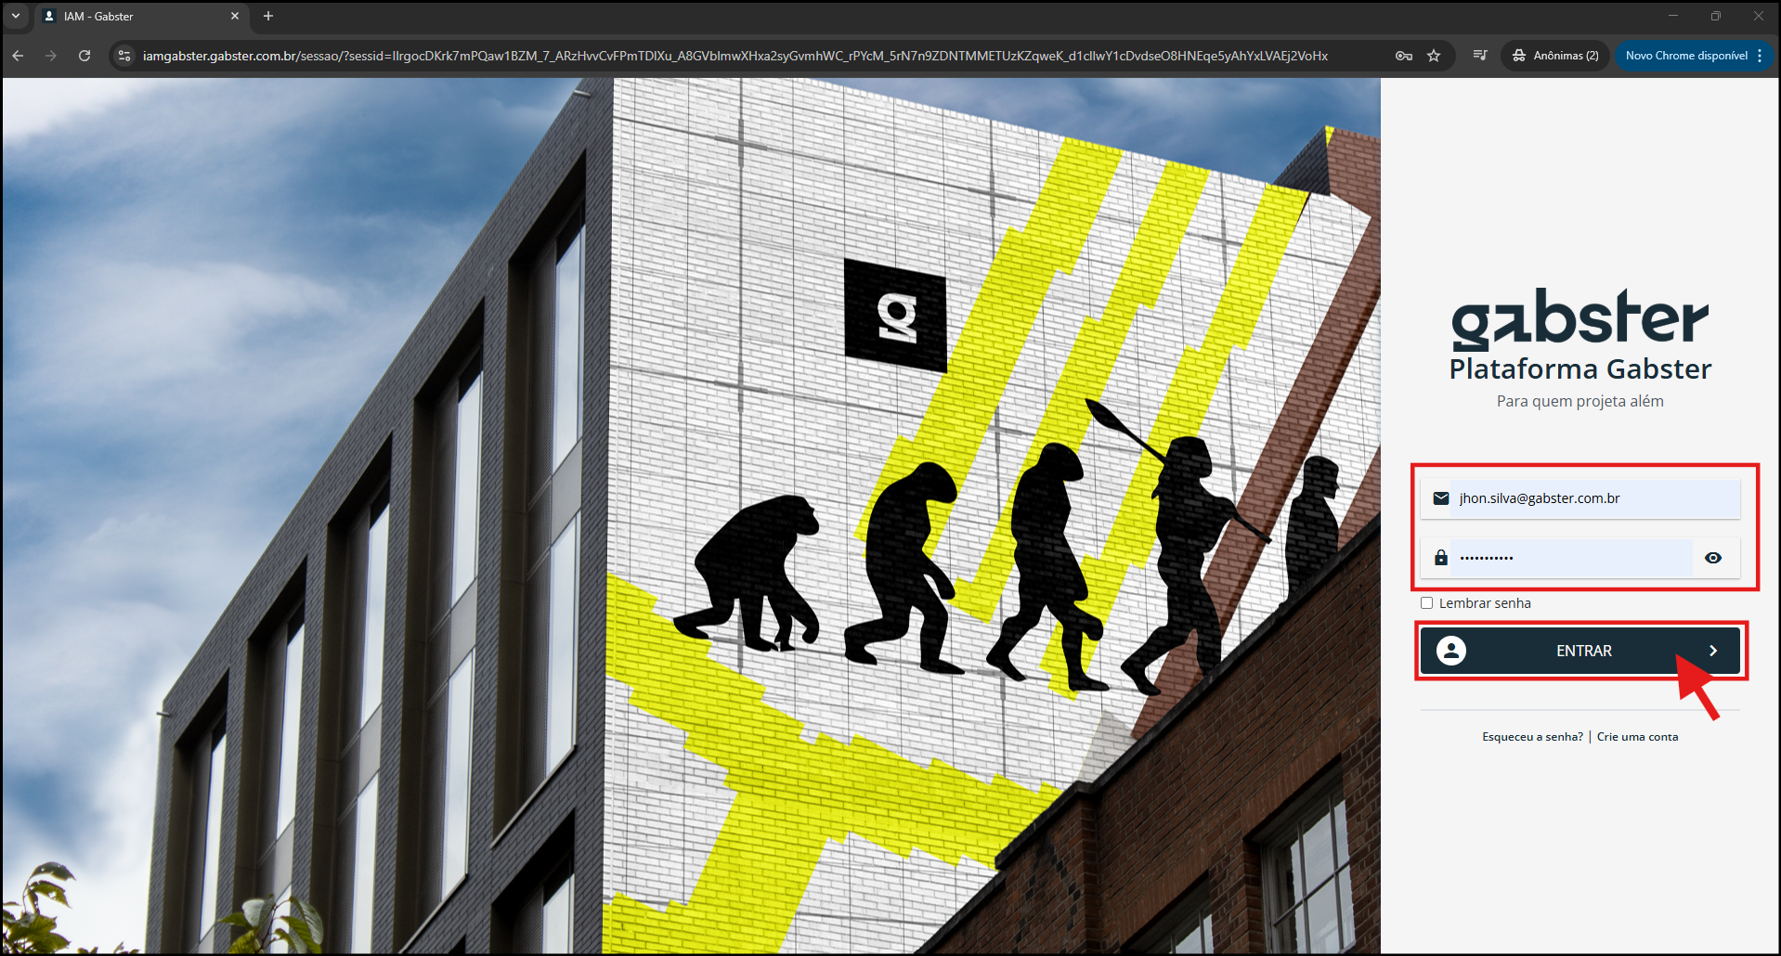
Task: Open site information icon in address bar
Action: pyautogui.click(x=124, y=56)
